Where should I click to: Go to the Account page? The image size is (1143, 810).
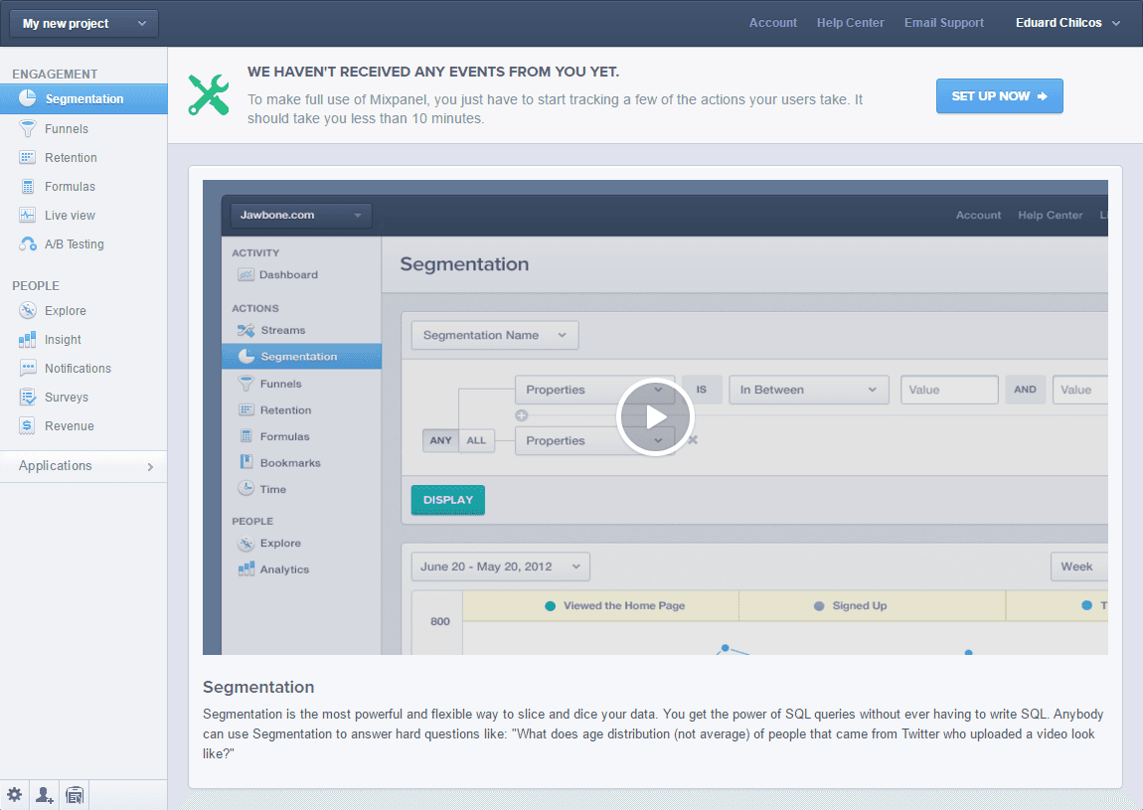[772, 22]
